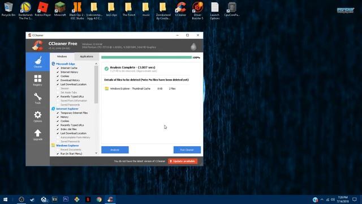Open the taskbar clock and date

click(343, 199)
